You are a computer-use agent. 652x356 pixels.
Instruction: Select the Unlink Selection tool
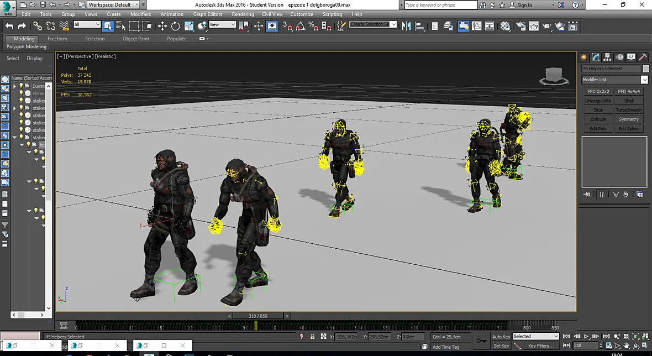(x=51, y=26)
